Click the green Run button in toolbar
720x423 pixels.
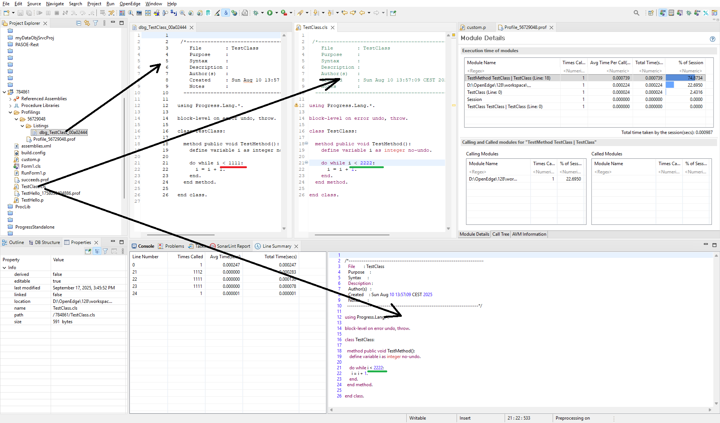click(270, 13)
